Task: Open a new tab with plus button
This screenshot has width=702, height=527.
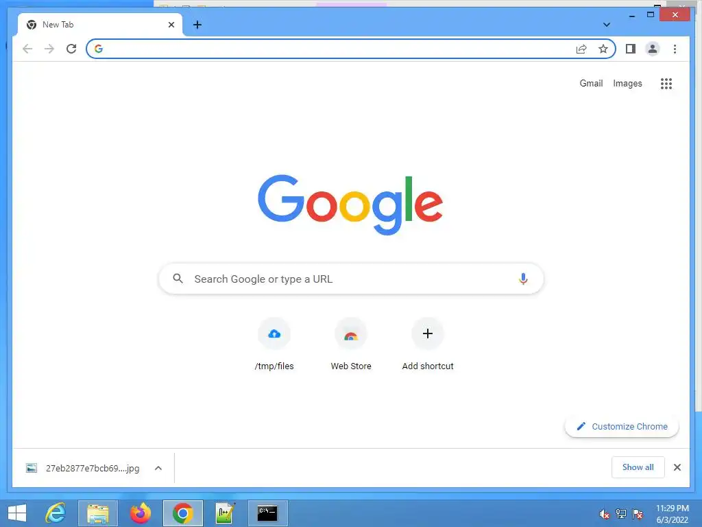Action: click(x=197, y=25)
